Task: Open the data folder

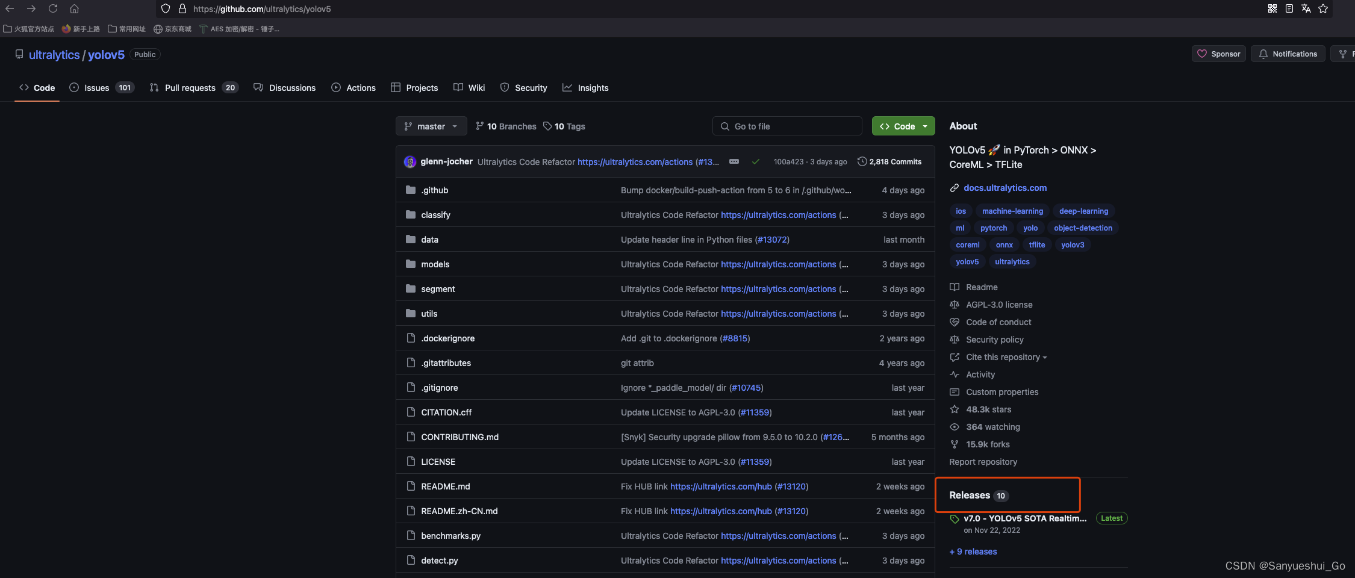Action: point(429,240)
